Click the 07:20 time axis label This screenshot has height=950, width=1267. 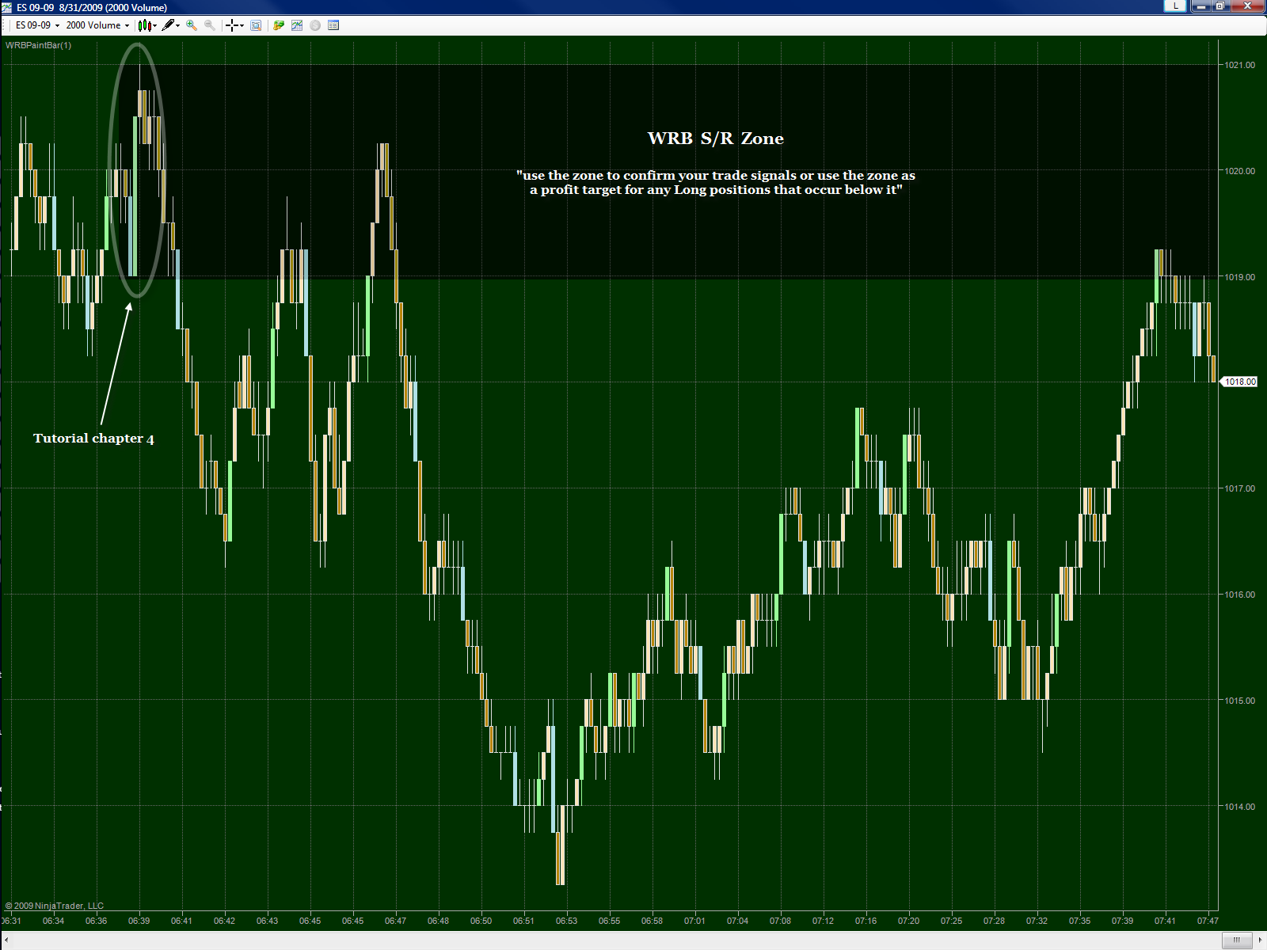[908, 921]
